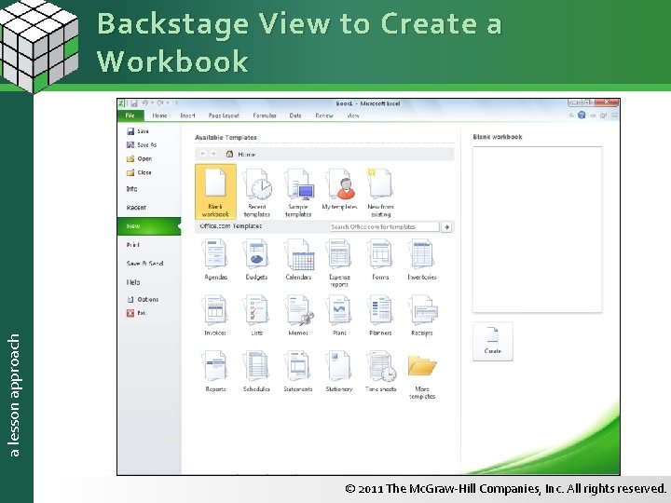Select New in the Backstage sidebar
This screenshot has height=503, width=671.
tap(149, 225)
